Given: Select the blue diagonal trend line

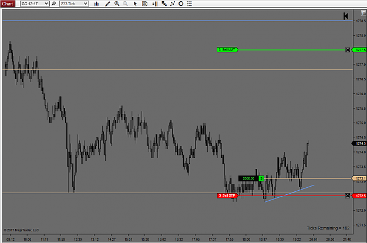Looking at the screenshot, I should [x=289, y=194].
